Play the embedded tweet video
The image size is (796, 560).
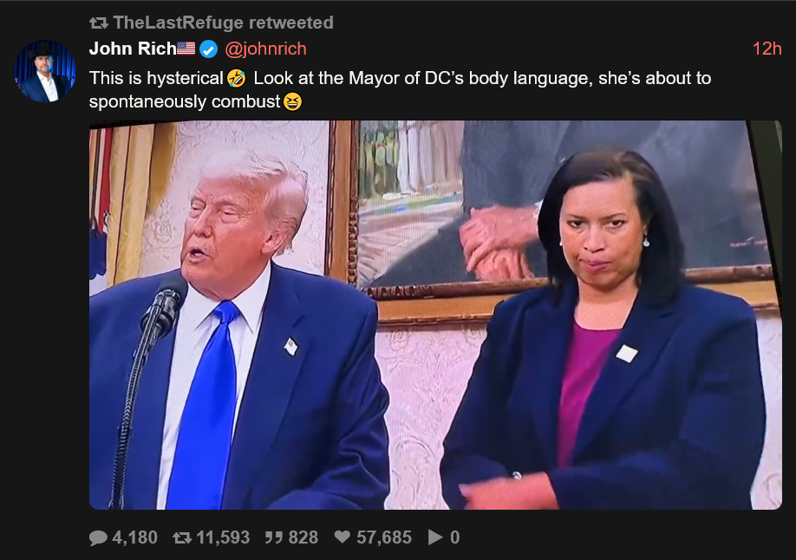(x=435, y=315)
